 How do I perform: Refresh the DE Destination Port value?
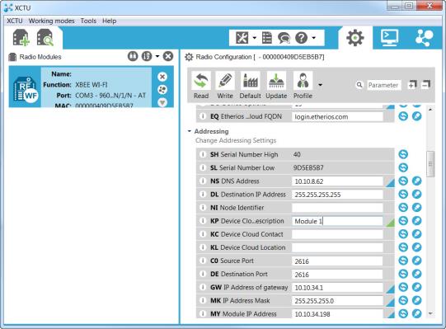point(403,274)
